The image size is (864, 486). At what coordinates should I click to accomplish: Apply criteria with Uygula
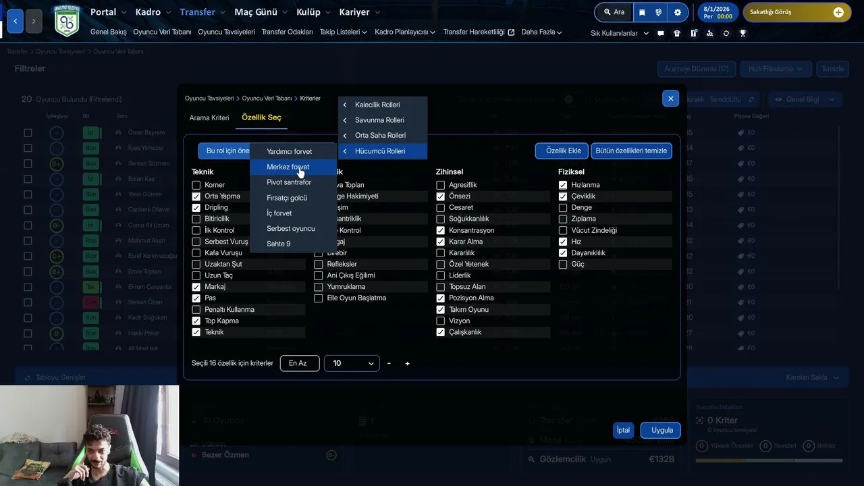[661, 430]
